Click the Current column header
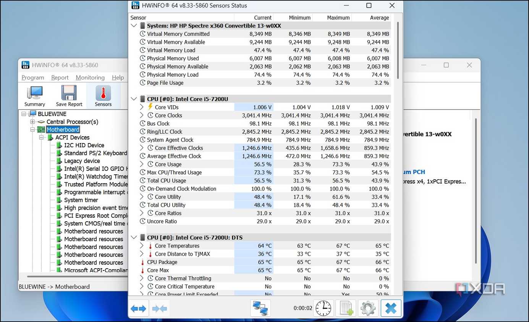The height and width of the screenshot is (322, 529). pos(254,18)
